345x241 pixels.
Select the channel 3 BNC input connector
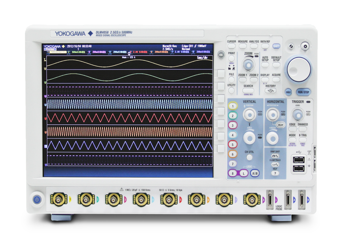(x=114, y=200)
